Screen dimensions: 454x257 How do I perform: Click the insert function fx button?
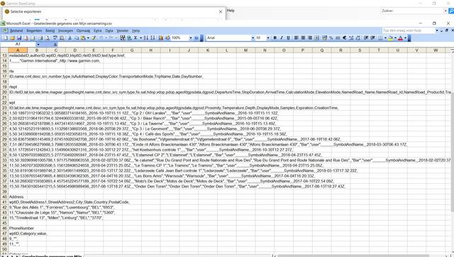click(55, 44)
